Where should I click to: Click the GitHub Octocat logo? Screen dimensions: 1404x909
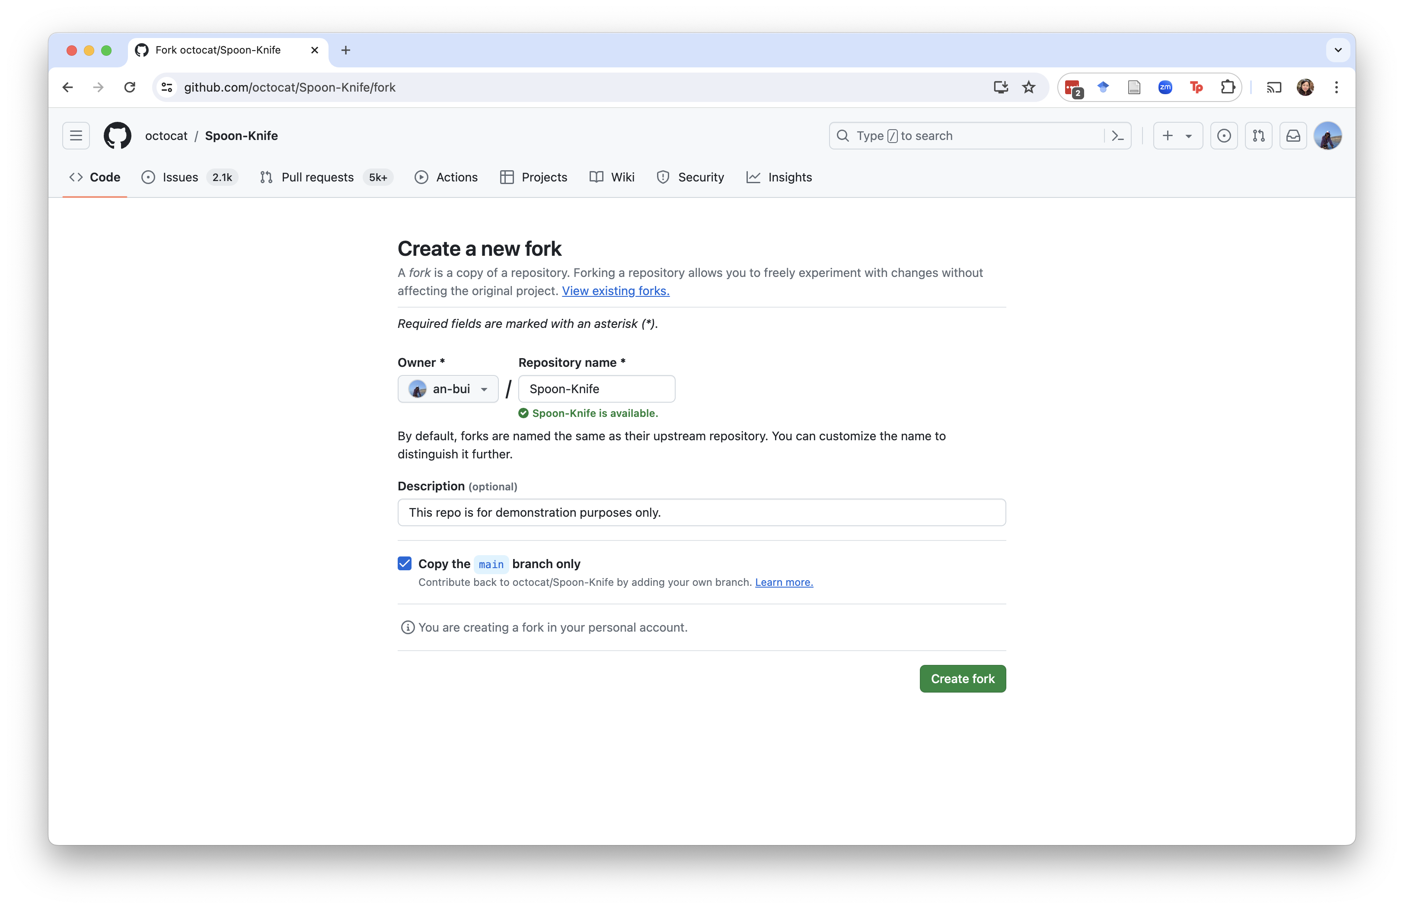click(118, 136)
